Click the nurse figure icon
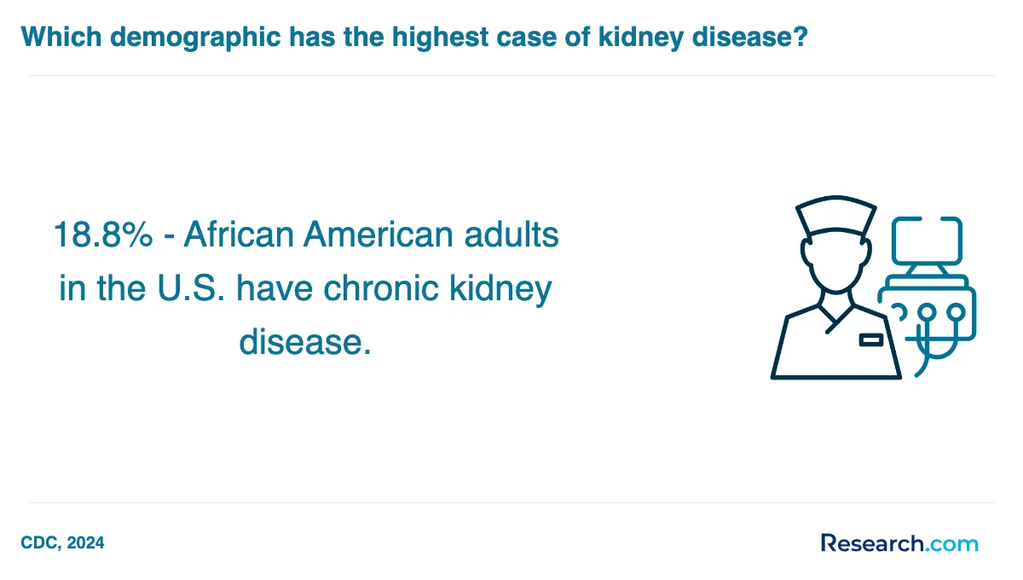 (836, 289)
